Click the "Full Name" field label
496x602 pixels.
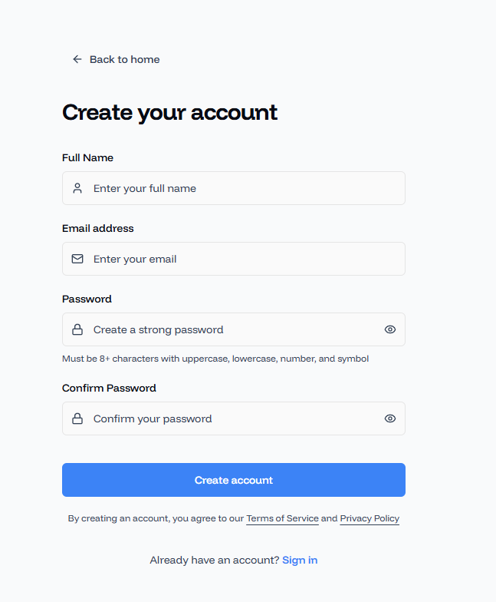(87, 157)
